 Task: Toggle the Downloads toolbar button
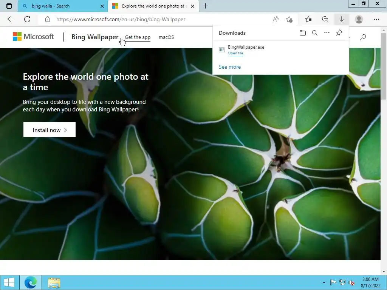[x=342, y=19]
